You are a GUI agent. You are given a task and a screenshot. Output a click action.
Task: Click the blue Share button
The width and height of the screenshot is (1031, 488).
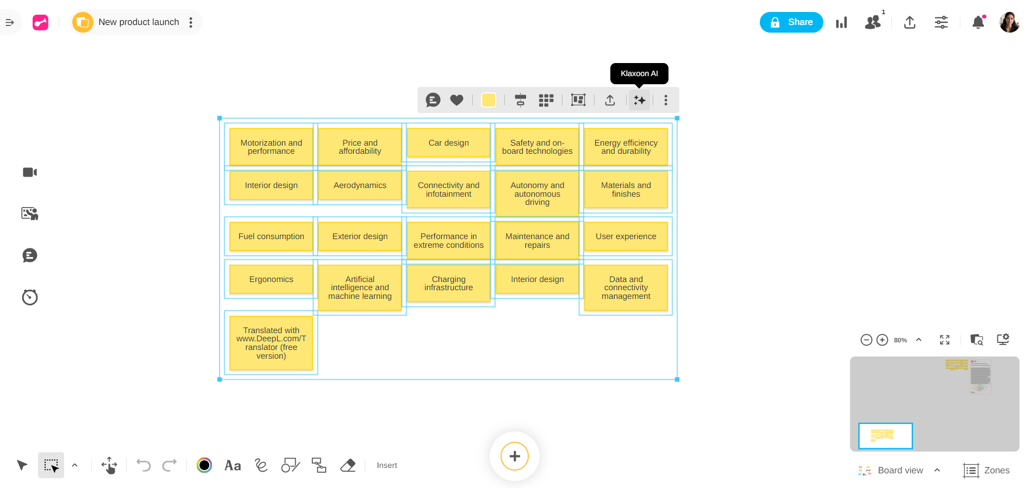[x=791, y=22]
